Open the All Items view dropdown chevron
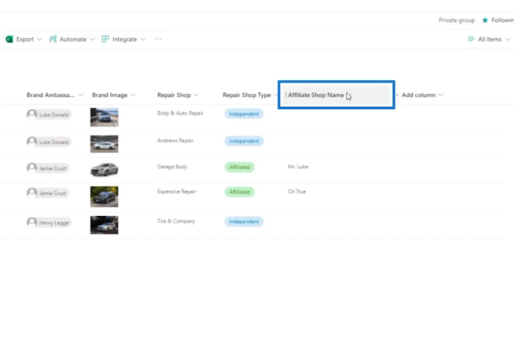This screenshot has width=514, height=343. (x=508, y=39)
